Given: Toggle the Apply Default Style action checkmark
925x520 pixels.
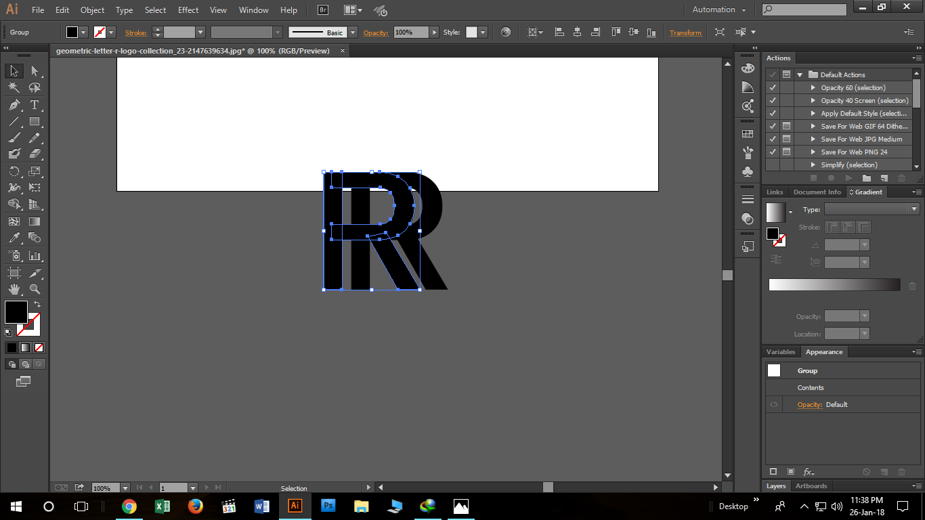Looking at the screenshot, I should [x=773, y=113].
